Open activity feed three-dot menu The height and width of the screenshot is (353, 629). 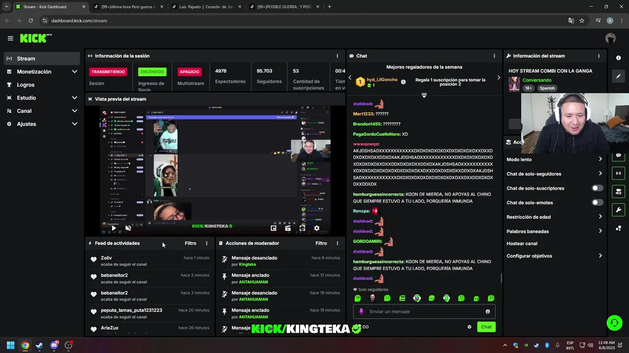[206, 243]
